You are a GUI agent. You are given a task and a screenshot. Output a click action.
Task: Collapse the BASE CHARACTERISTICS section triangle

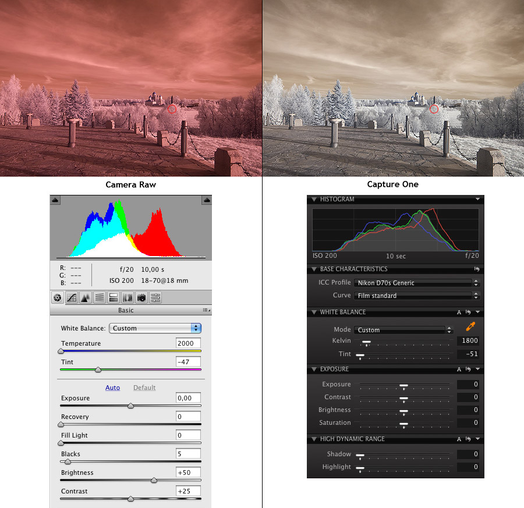314,269
